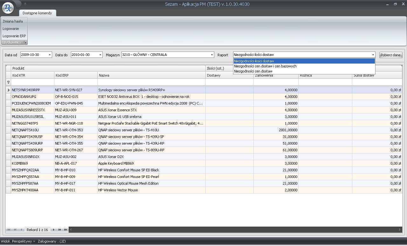Open the Użytkownicy group dialog launcher
Viewport: 407px width, 246px height.
pos(25,42)
